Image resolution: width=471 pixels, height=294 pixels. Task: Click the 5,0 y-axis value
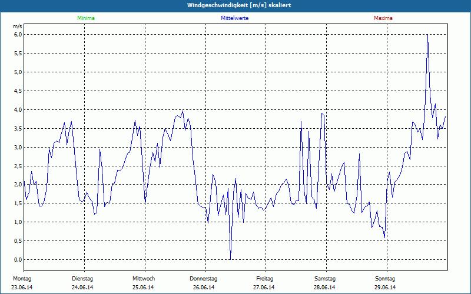pyautogui.click(x=18, y=72)
